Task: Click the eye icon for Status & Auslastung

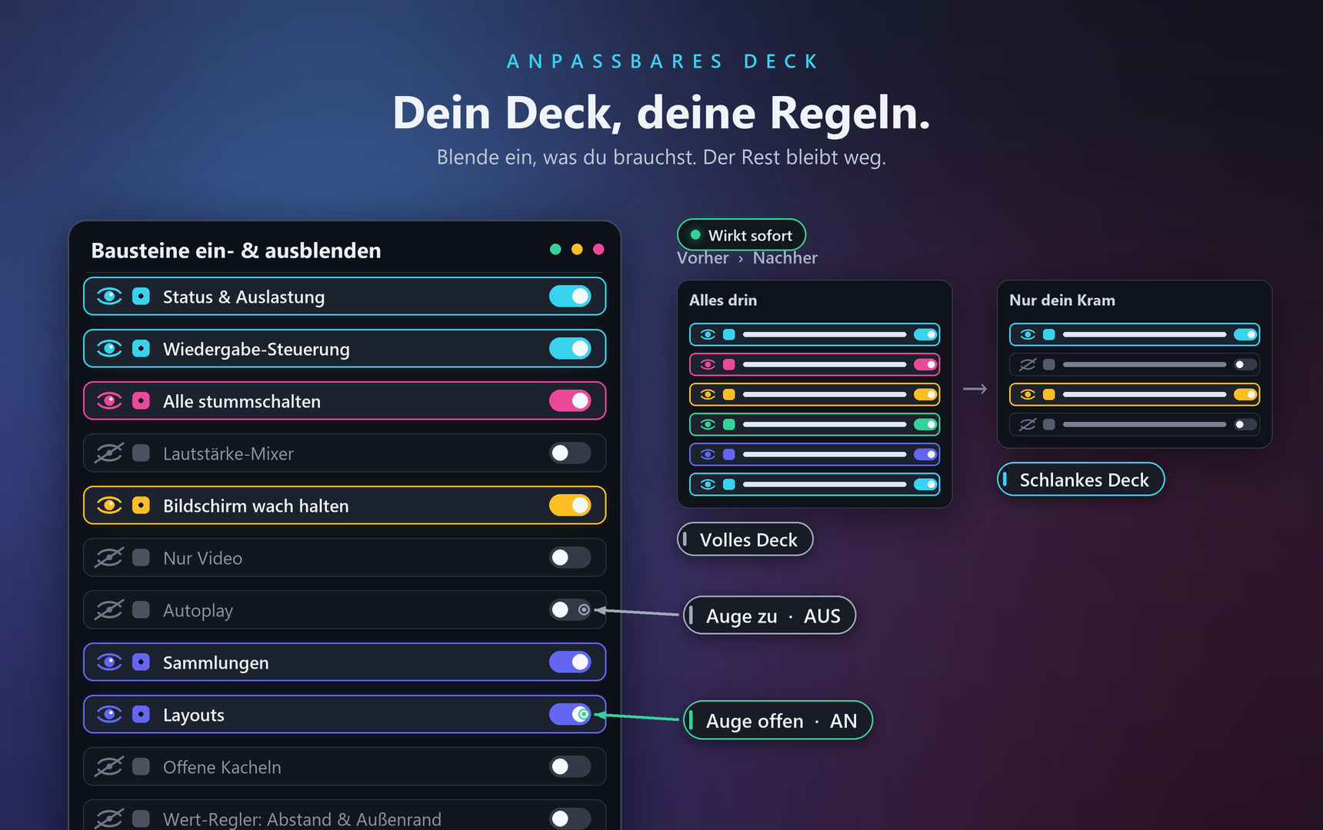Action: 109,297
